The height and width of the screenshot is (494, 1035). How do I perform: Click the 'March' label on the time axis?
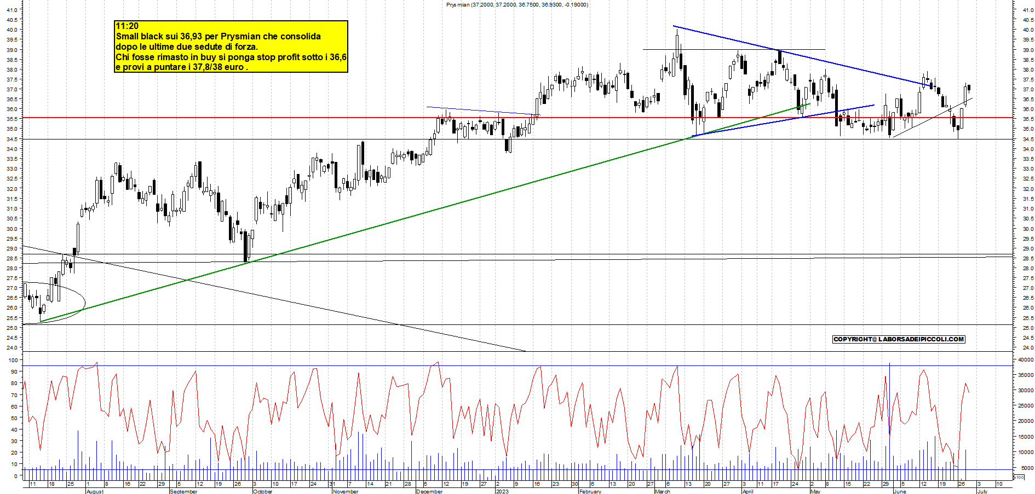tap(662, 491)
